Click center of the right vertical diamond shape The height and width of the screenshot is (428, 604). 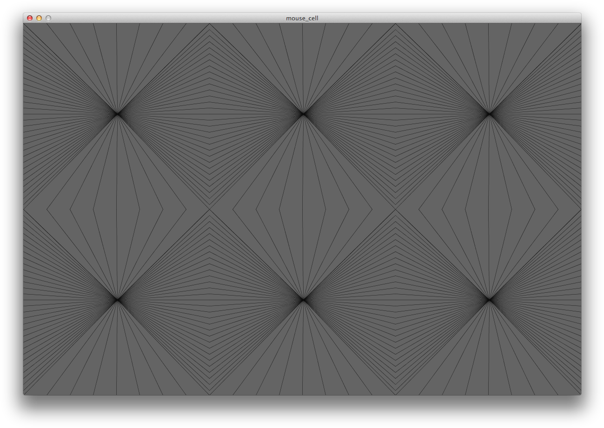488,209
